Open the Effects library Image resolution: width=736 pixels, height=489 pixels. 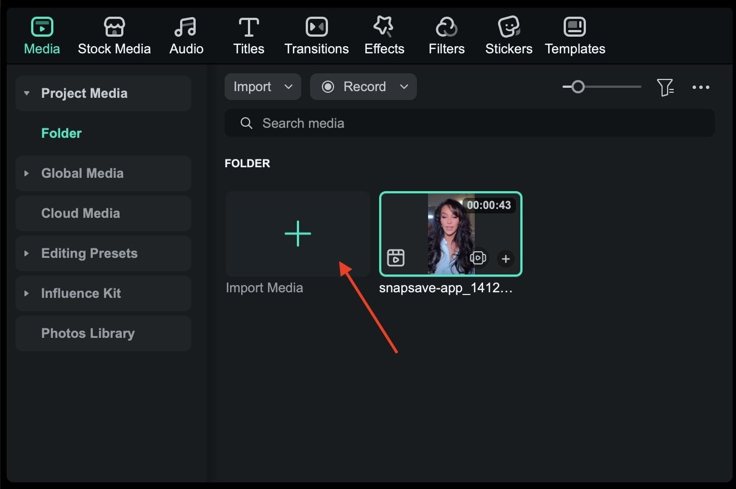(384, 34)
